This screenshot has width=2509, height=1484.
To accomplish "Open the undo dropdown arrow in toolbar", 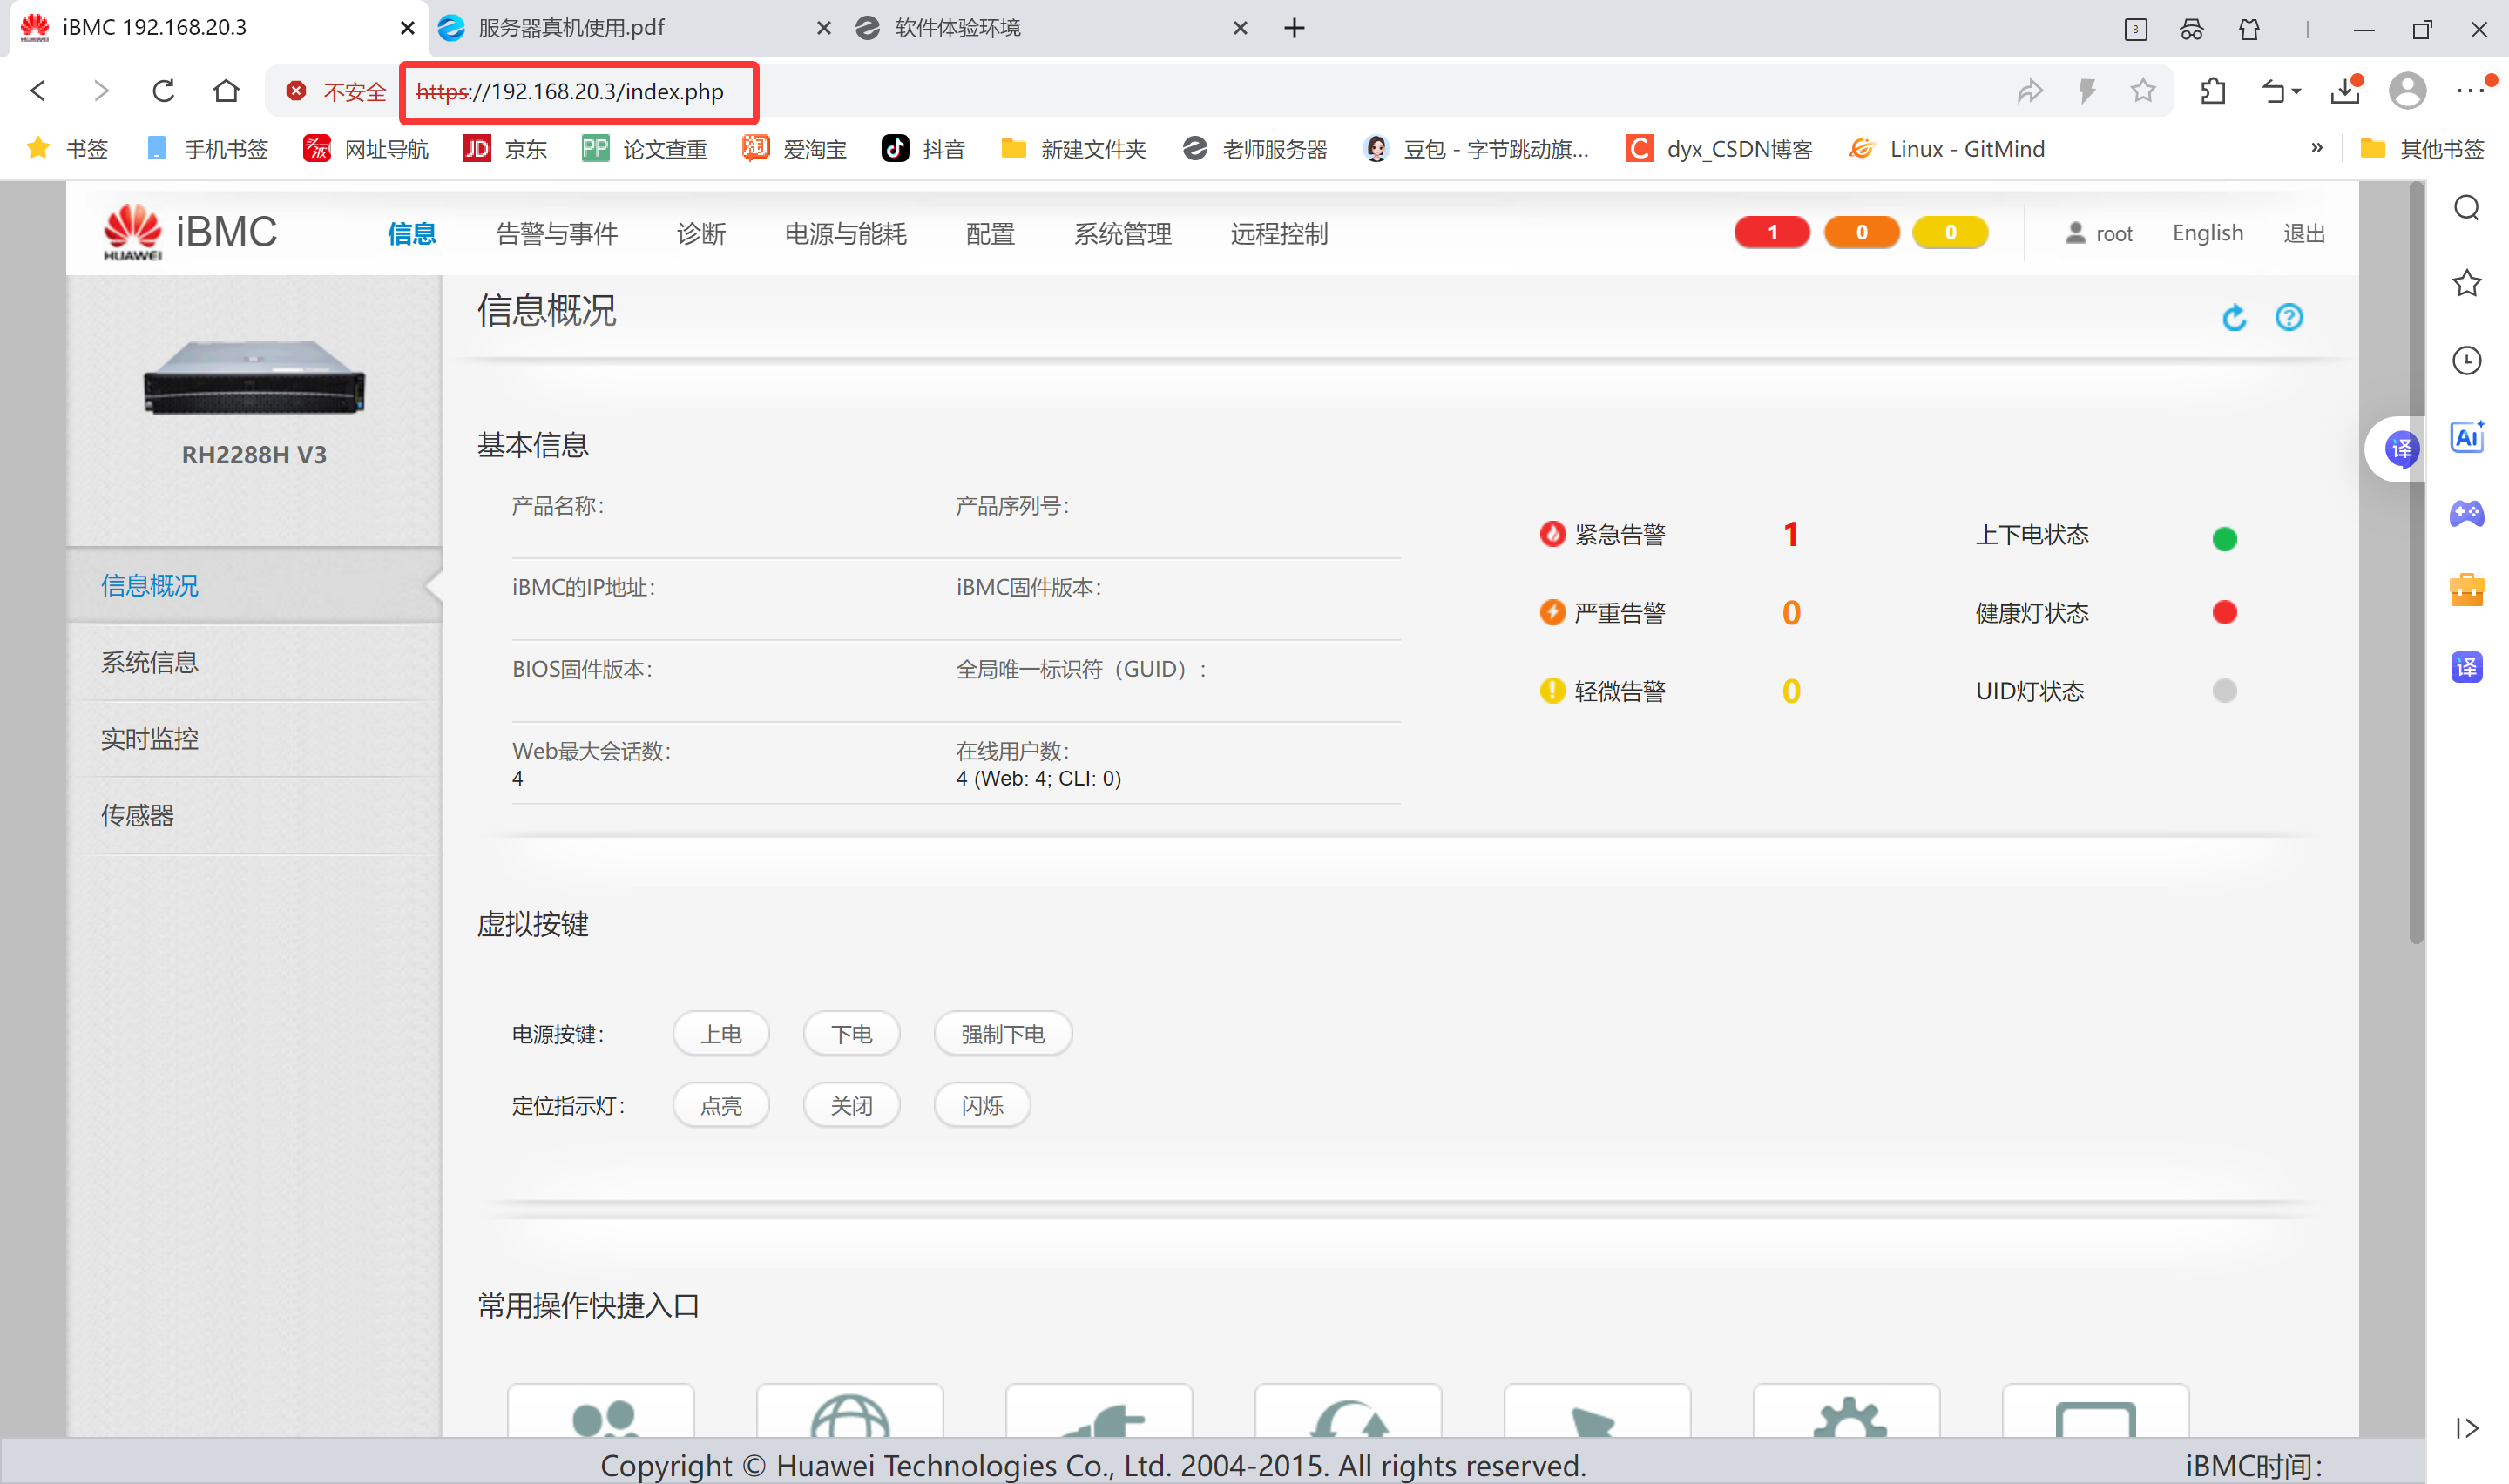I will click(2296, 92).
